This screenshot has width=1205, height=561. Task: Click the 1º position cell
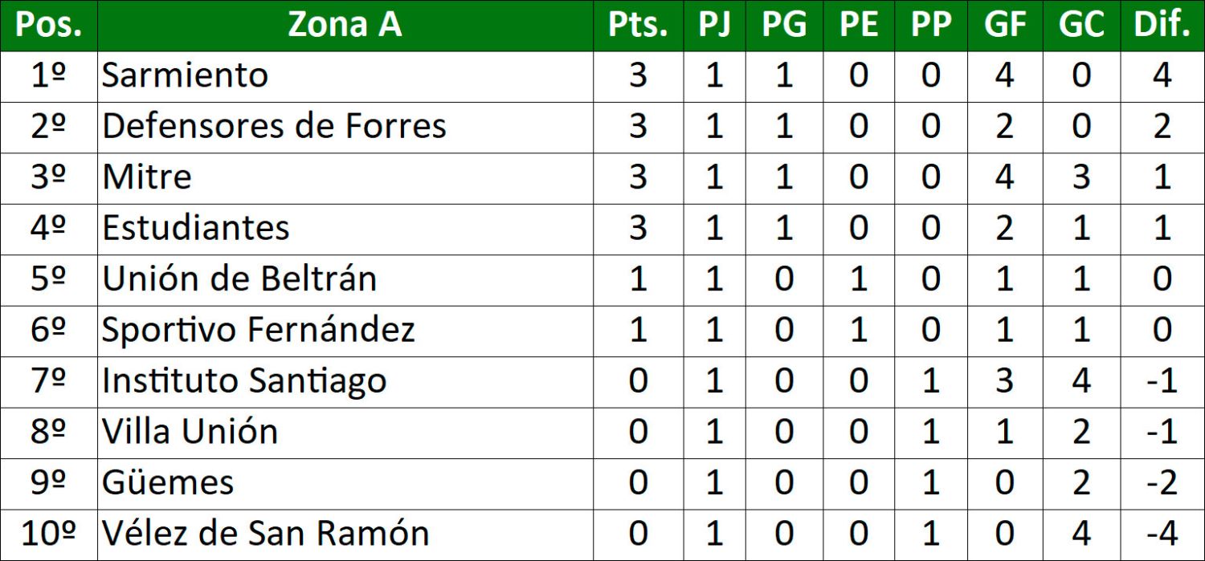(49, 75)
